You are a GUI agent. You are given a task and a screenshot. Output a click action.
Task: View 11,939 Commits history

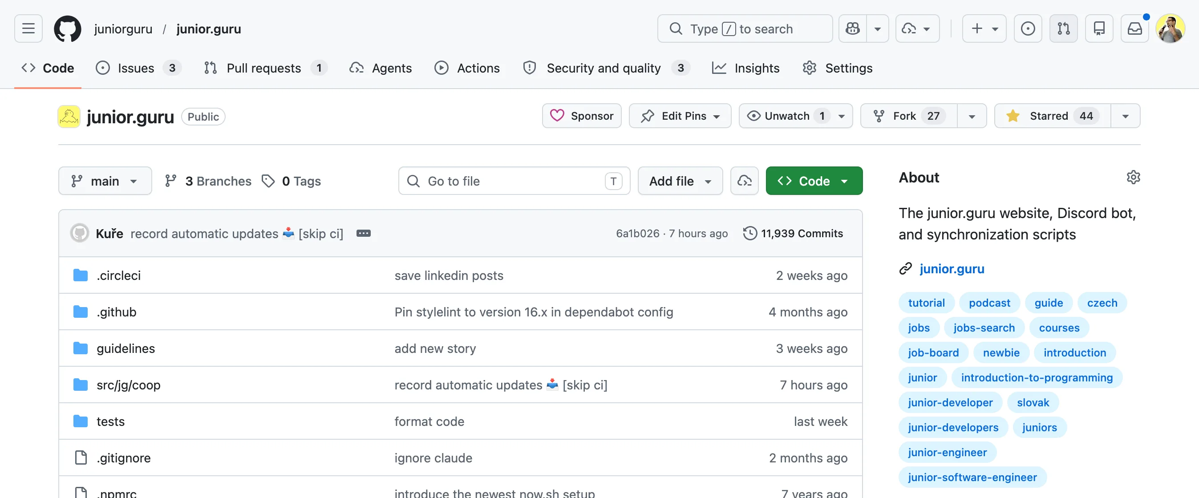[x=793, y=233]
